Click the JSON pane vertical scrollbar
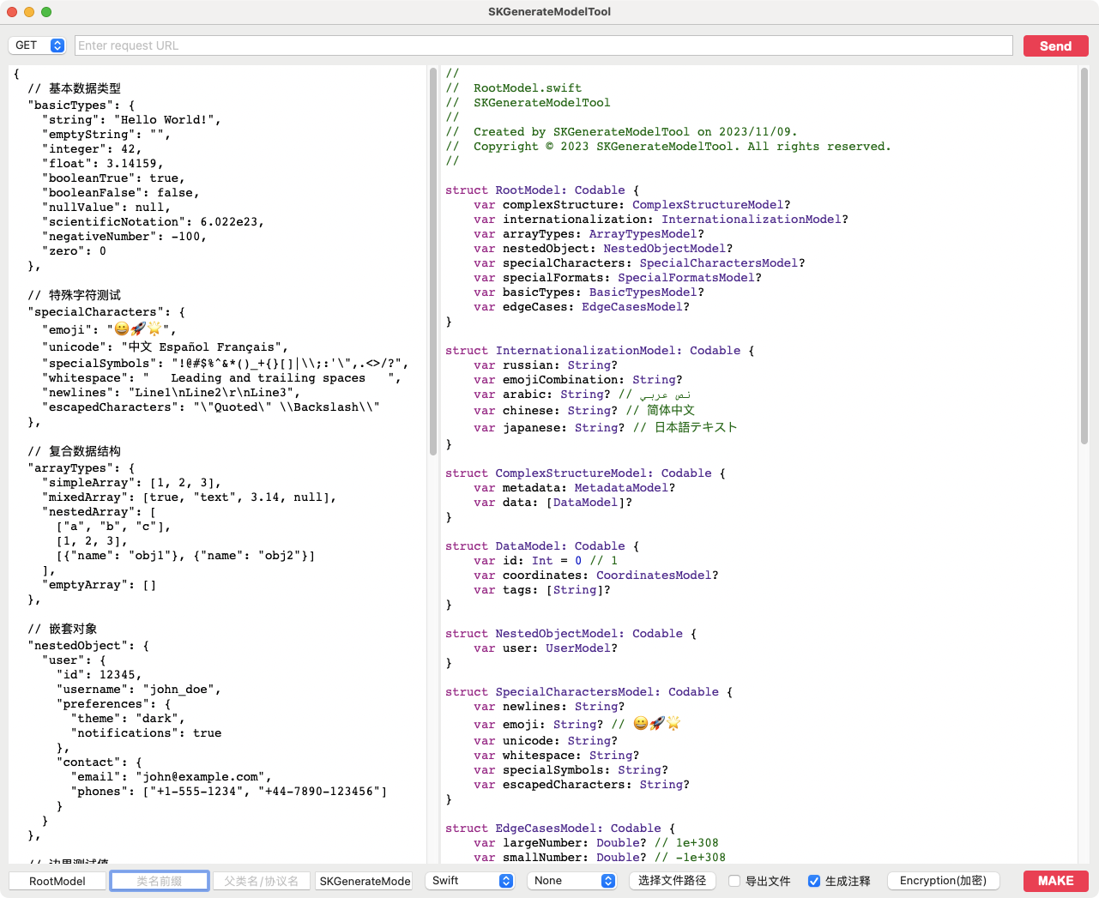 433,262
